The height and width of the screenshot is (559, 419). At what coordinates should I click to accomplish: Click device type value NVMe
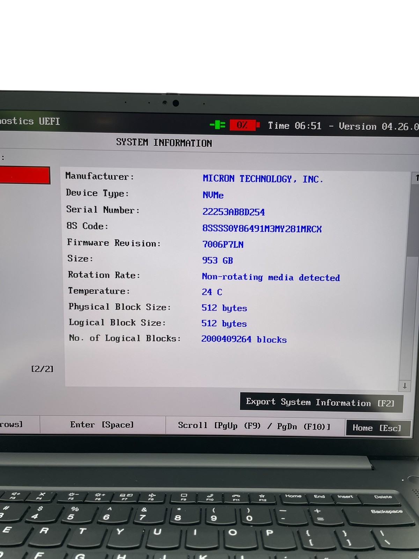(x=213, y=195)
